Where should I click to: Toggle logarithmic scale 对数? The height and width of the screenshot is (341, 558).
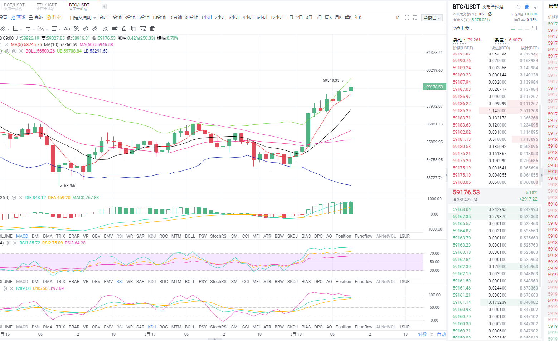click(x=422, y=335)
